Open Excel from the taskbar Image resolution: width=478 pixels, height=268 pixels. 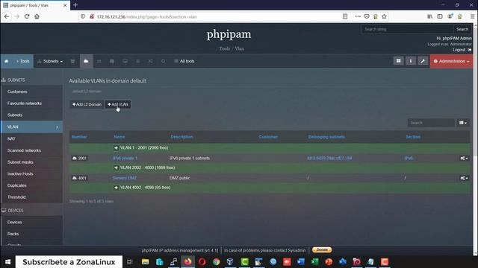click(x=314, y=261)
